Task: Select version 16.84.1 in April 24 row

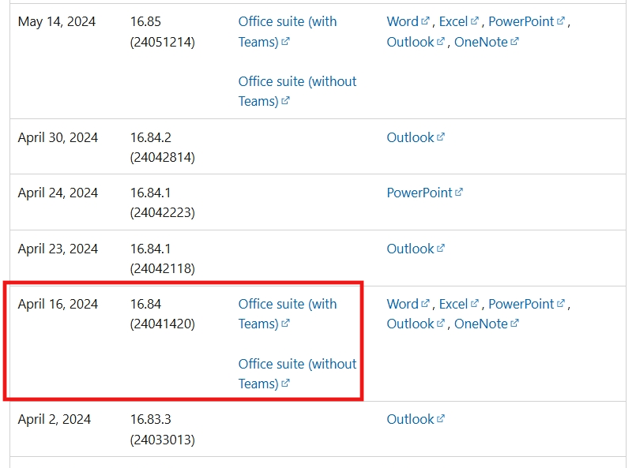Action: pyautogui.click(x=150, y=193)
